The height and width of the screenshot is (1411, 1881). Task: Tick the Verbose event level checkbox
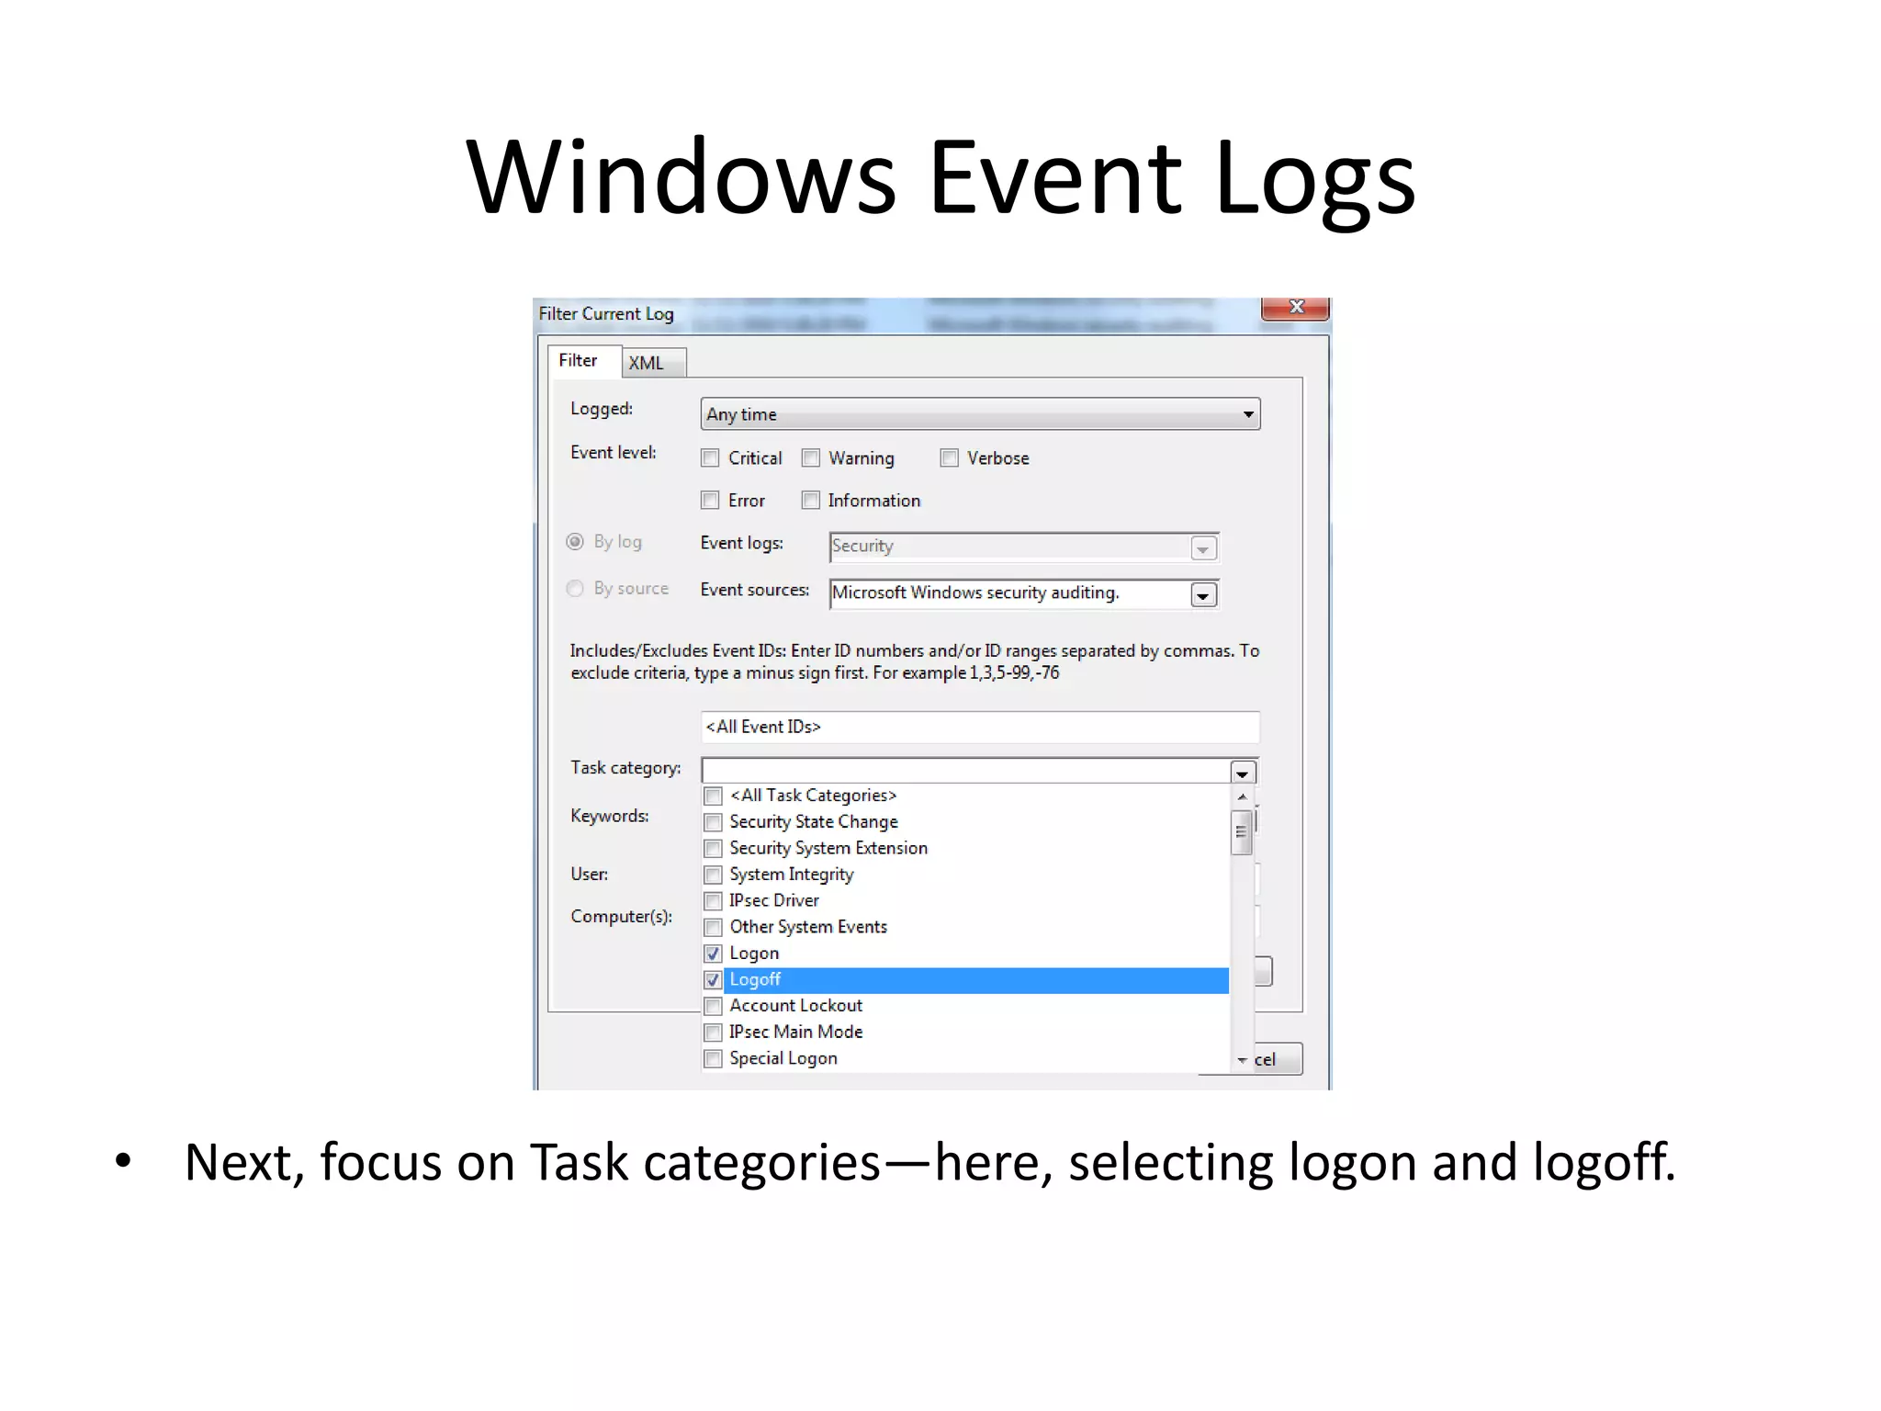tap(949, 458)
